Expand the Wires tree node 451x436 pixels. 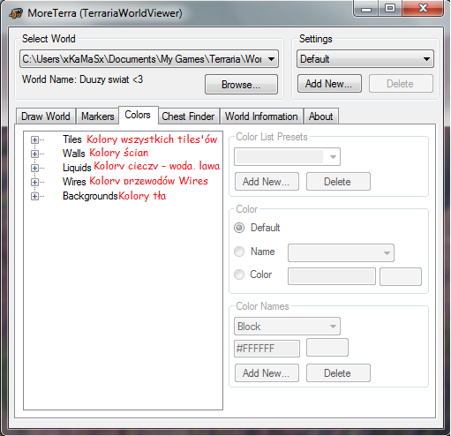tap(34, 182)
